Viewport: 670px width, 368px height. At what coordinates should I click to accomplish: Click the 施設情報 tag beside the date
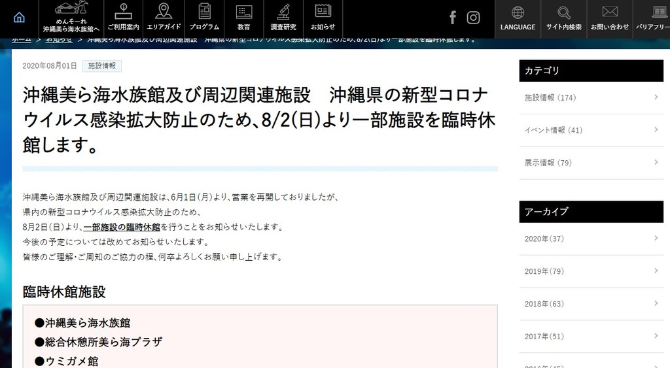click(101, 66)
